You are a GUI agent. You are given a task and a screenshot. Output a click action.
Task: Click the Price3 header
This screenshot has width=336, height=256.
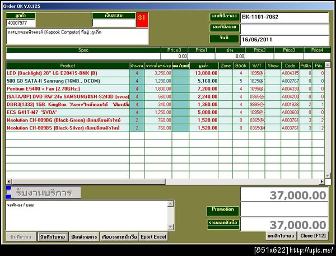pos(289,50)
